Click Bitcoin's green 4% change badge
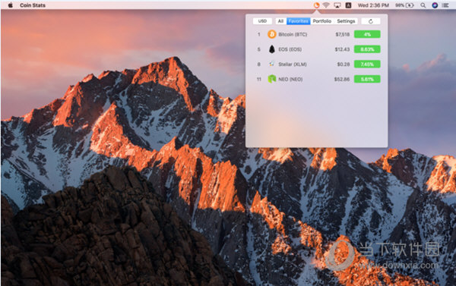The image size is (456, 286). (367, 34)
